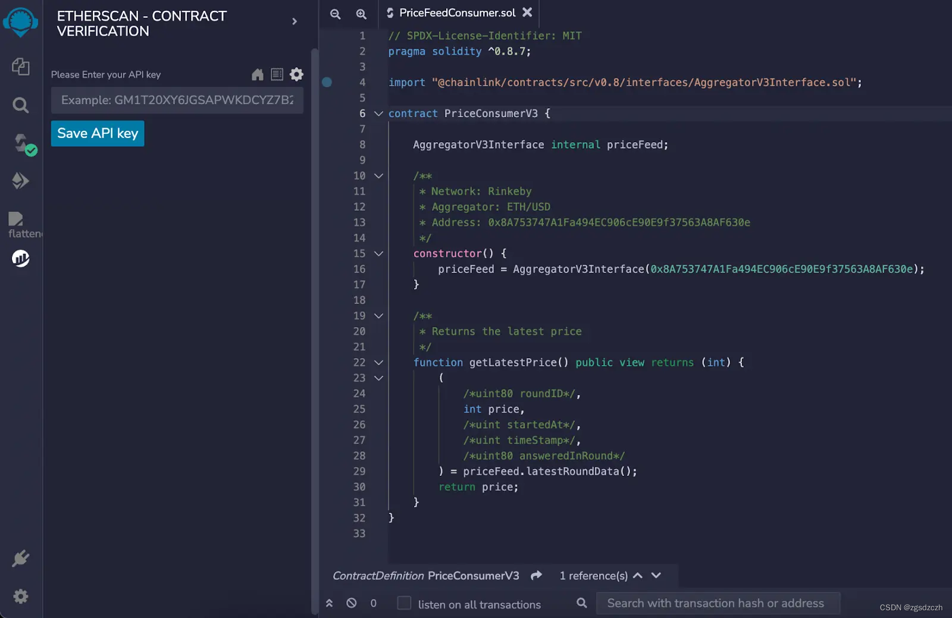Select the Etherscan verification plugin icon
Screen dimensions: 952x618
(21, 258)
